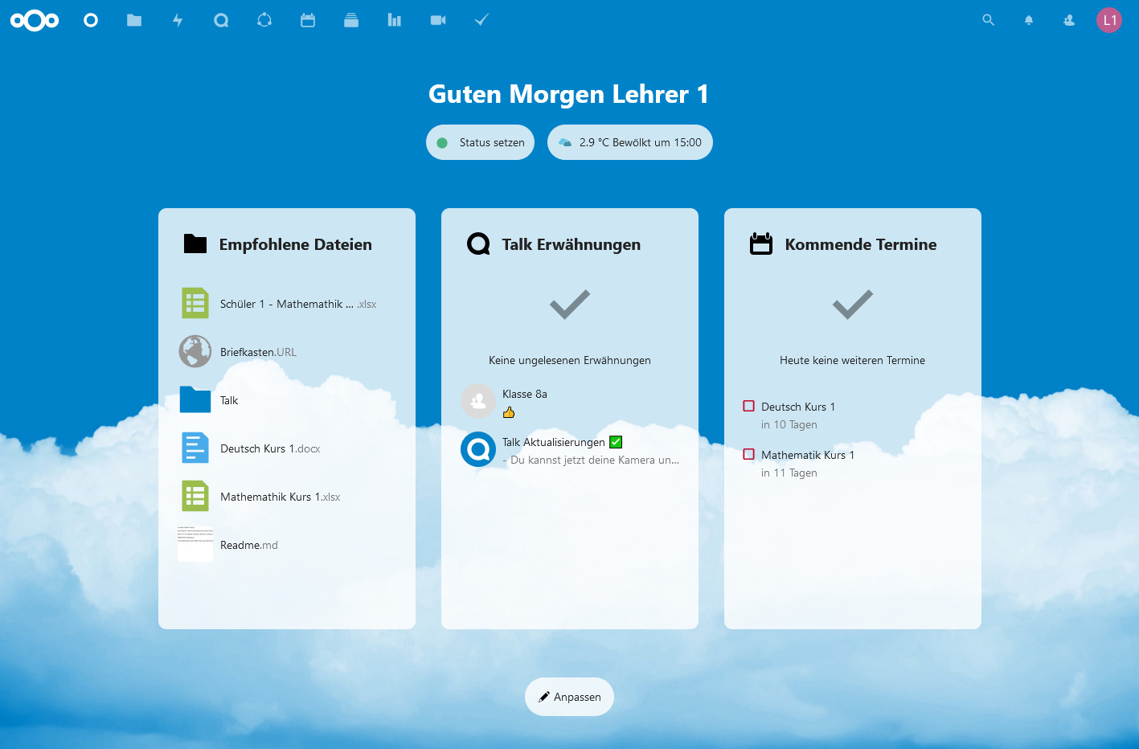Click the 'in 11 Tagen' text
Viewport: 1139px width, 749px height.
[x=789, y=473]
